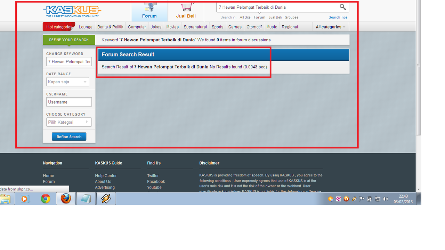The image size is (445, 250).
Task: Open the notepad taskbar icon
Action: coord(86,199)
